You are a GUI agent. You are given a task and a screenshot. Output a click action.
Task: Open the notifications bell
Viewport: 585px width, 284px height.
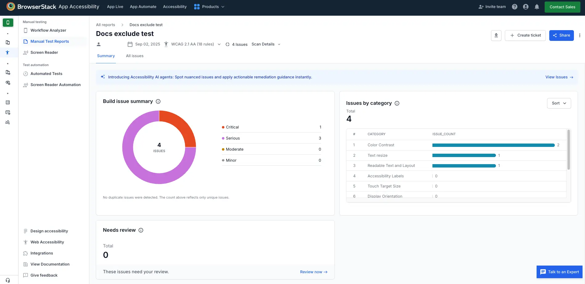click(537, 7)
